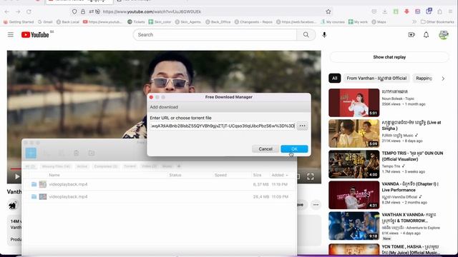458x257 pixels.
Task: Click the browser forward arrow
Action: [x=18, y=11]
